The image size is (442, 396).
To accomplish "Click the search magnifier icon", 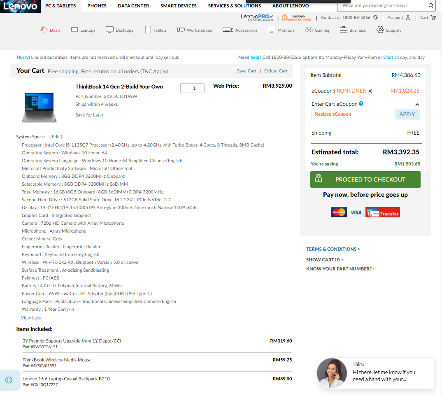I will (x=431, y=6).
